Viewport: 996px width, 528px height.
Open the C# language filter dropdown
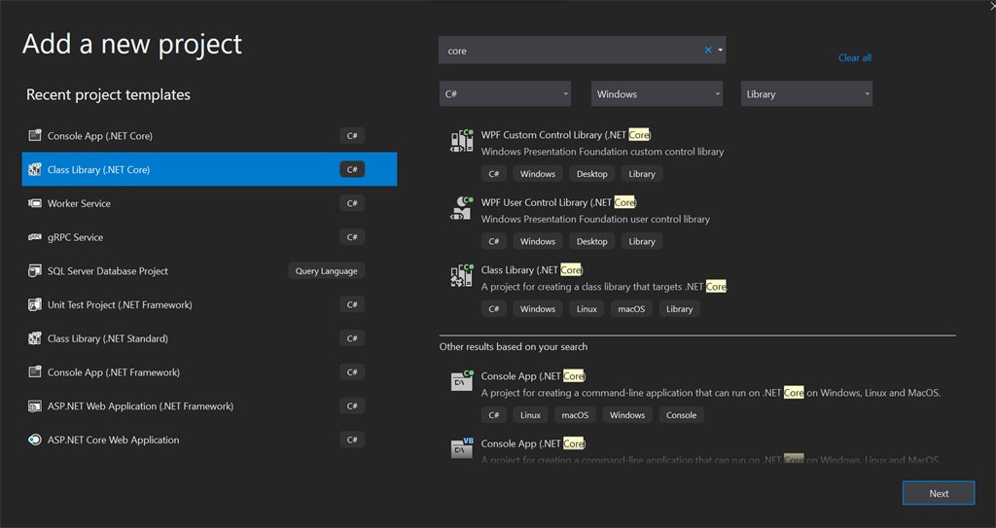[505, 94]
